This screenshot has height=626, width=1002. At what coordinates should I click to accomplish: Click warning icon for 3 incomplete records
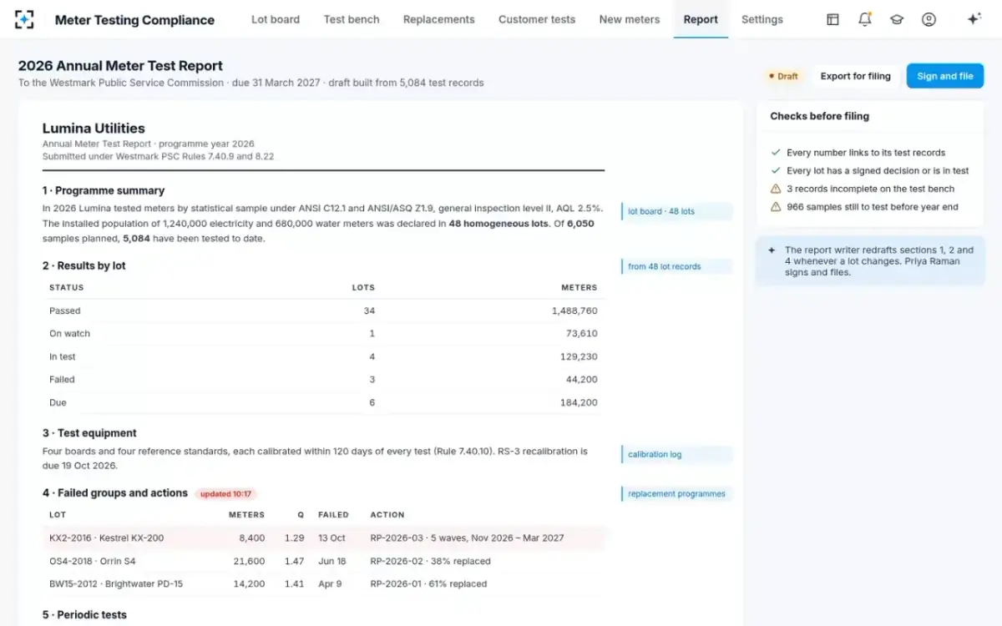pyautogui.click(x=776, y=189)
